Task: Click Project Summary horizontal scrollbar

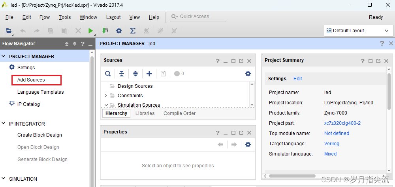Action: coord(292,176)
